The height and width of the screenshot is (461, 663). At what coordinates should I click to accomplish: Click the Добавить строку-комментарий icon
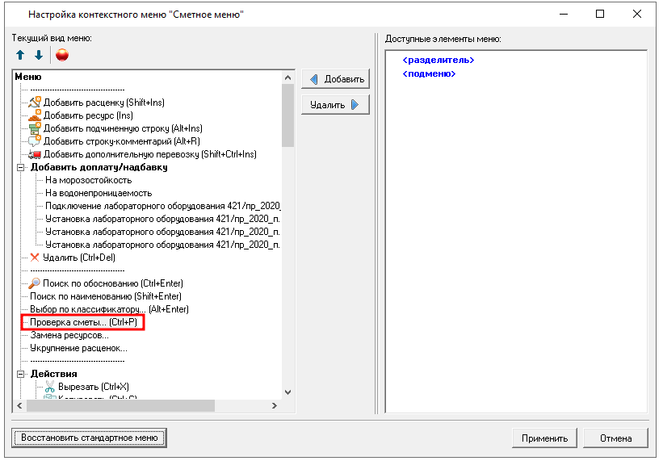point(35,141)
